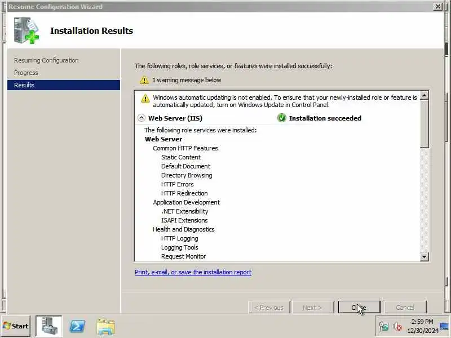Click the disabled Next button
The image size is (451, 338).
pyautogui.click(x=313, y=308)
